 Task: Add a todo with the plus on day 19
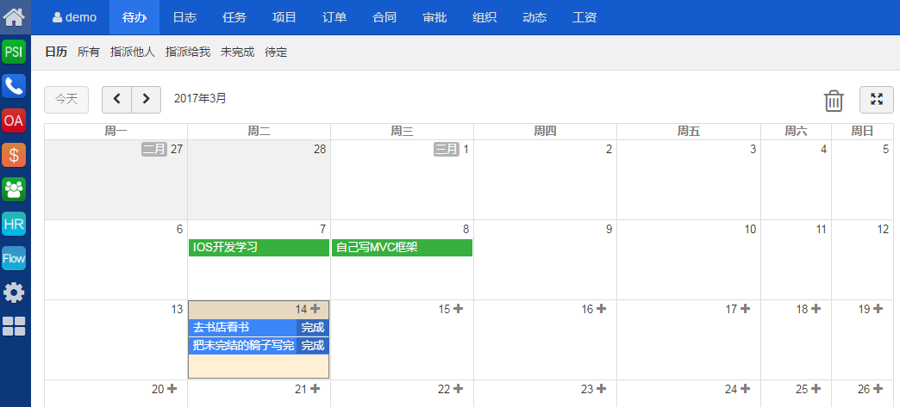(878, 308)
